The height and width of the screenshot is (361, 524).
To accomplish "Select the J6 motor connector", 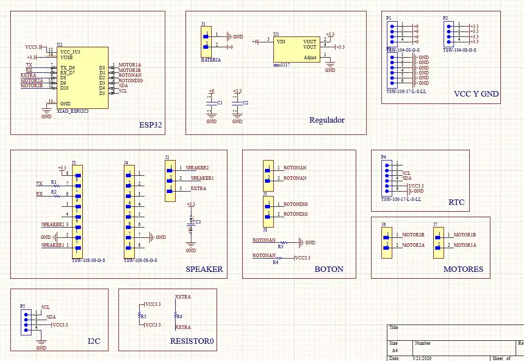I will tap(387, 243).
